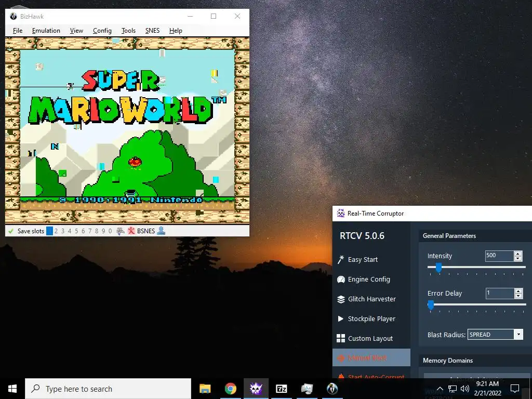Switch to BizHawk via its taskbar icon
This screenshot has width=532, height=399.
pyautogui.click(x=332, y=389)
